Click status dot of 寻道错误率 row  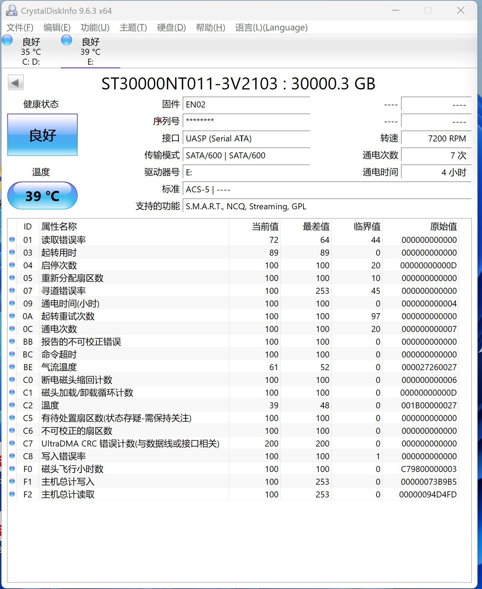tap(12, 291)
